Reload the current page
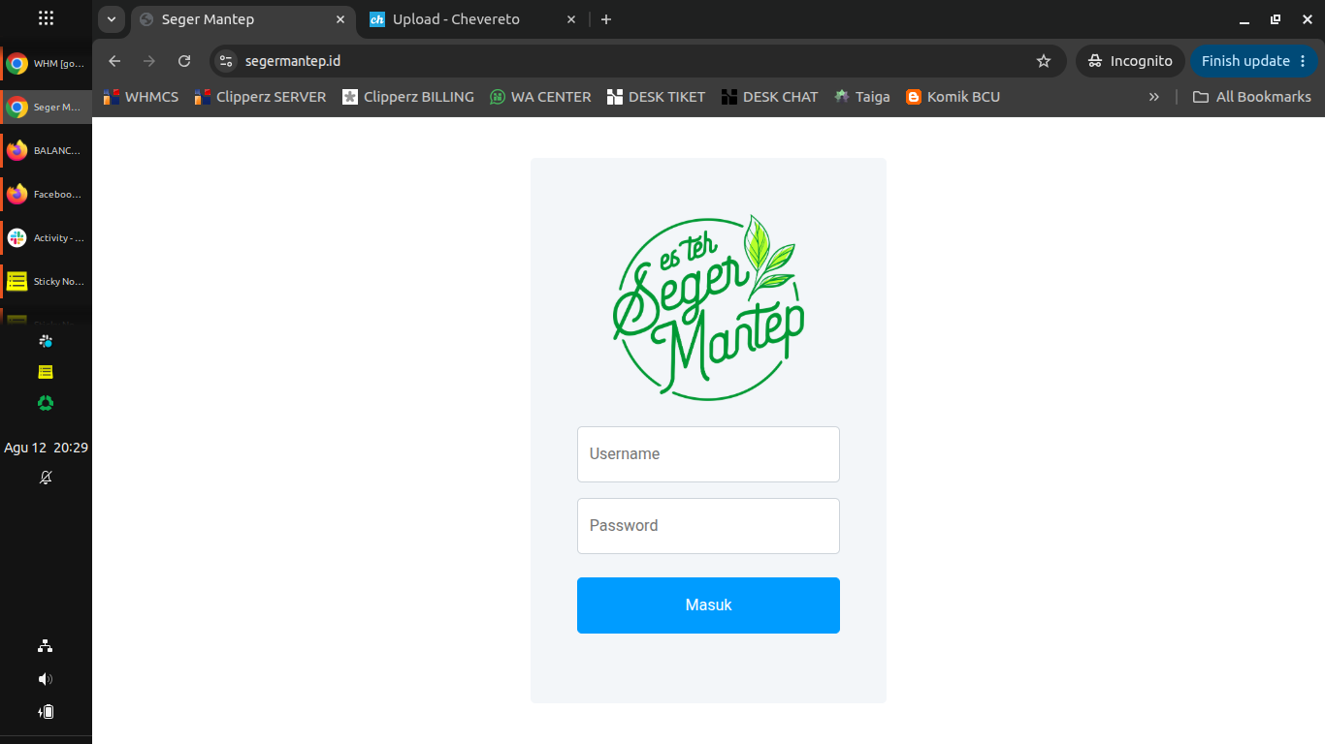1325x744 pixels. coord(184,61)
